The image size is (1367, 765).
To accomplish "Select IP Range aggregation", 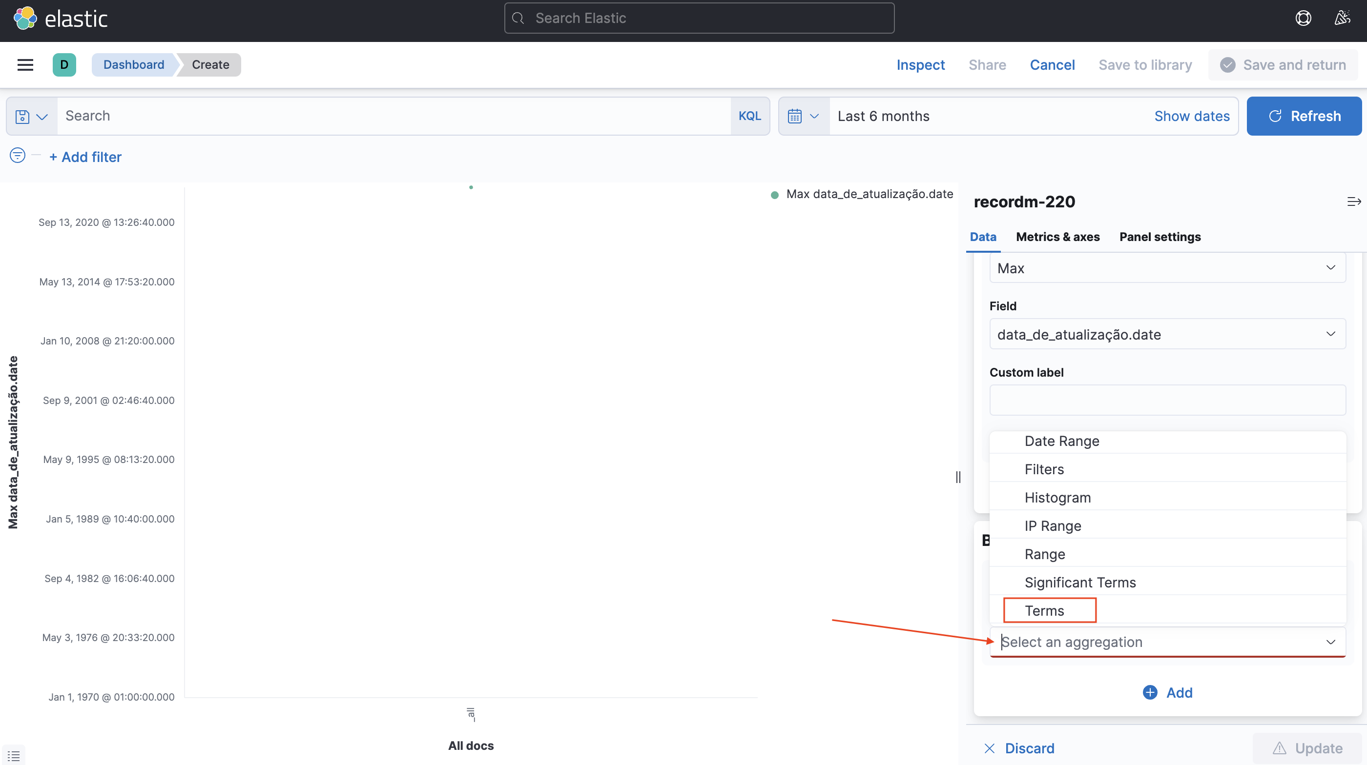I will pyautogui.click(x=1167, y=525).
